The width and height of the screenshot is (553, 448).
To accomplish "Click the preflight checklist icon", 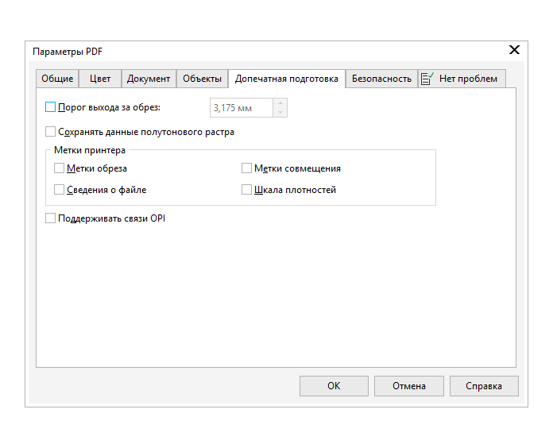I will 427,79.
